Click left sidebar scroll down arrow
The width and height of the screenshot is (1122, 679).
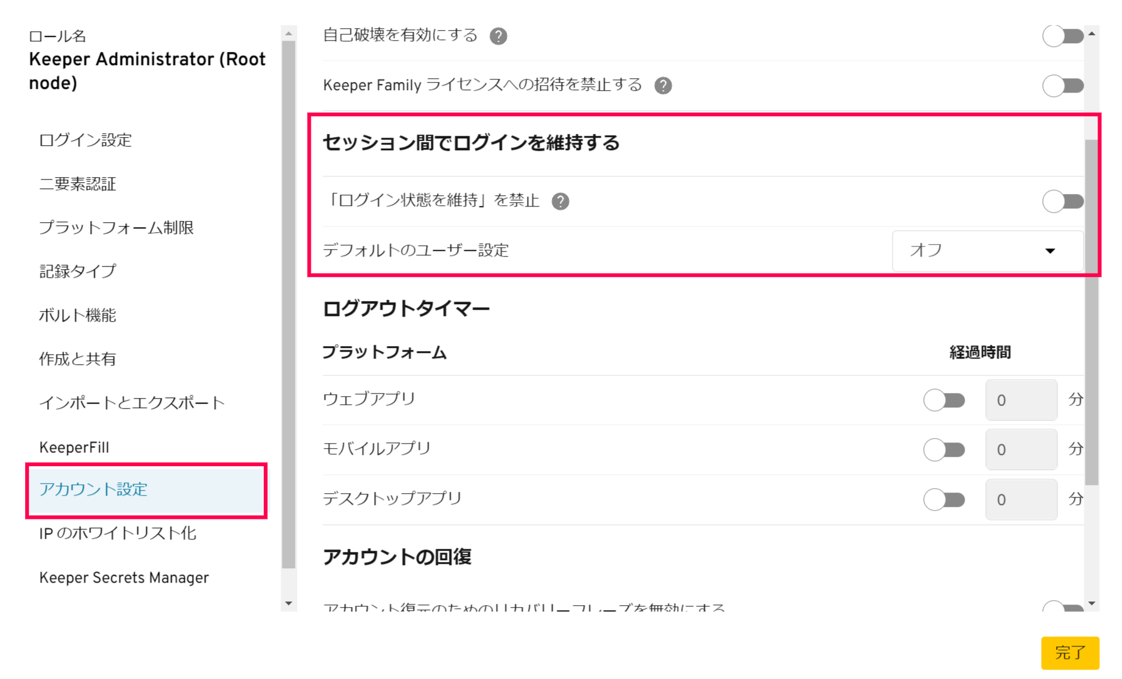[288, 603]
